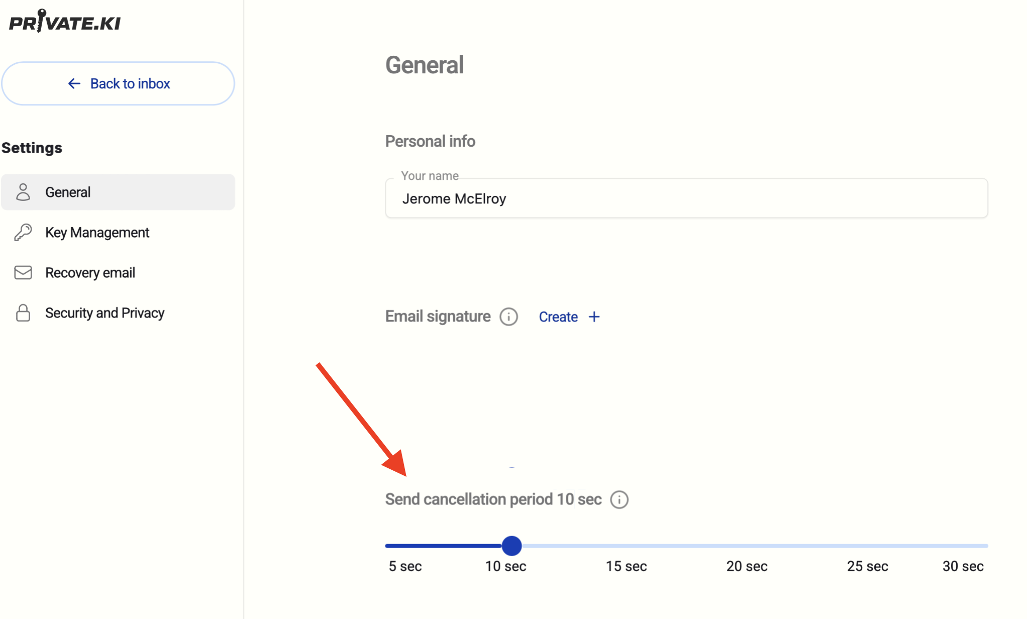This screenshot has width=1027, height=619.
Task: Go to Security and Privacy settings
Action: click(x=105, y=313)
